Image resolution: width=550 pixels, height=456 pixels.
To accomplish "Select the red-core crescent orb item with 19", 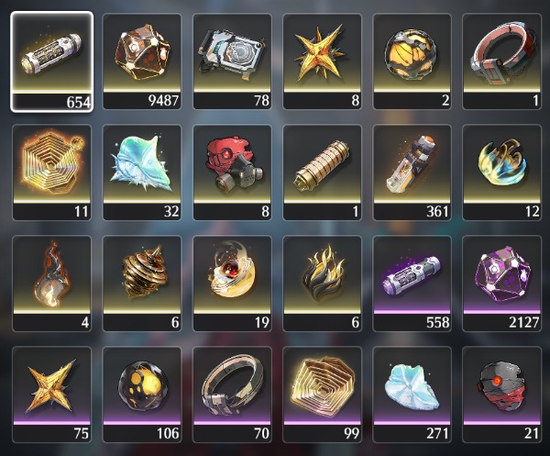I will click(x=232, y=284).
